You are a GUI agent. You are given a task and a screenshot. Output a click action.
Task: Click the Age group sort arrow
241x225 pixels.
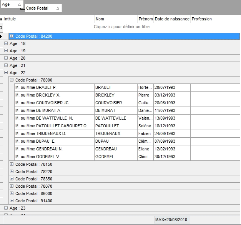click(19, 5)
